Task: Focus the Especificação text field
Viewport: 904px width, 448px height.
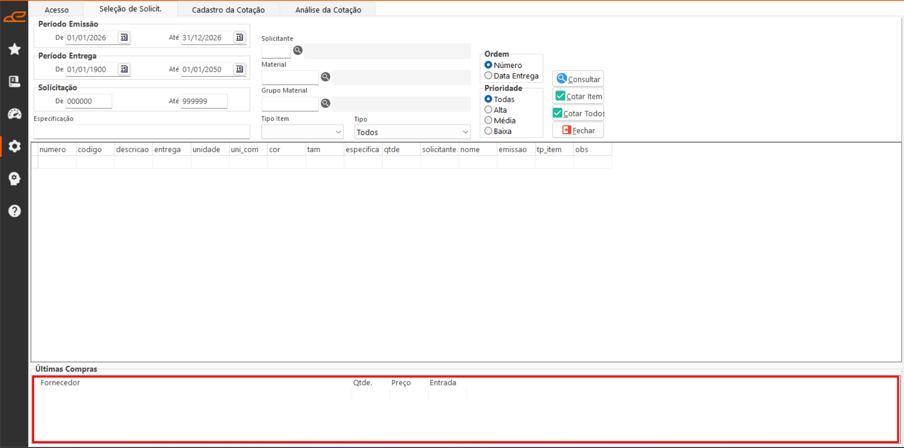Action: (x=141, y=132)
